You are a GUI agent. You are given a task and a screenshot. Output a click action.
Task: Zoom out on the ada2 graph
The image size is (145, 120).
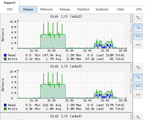coord(138,27)
